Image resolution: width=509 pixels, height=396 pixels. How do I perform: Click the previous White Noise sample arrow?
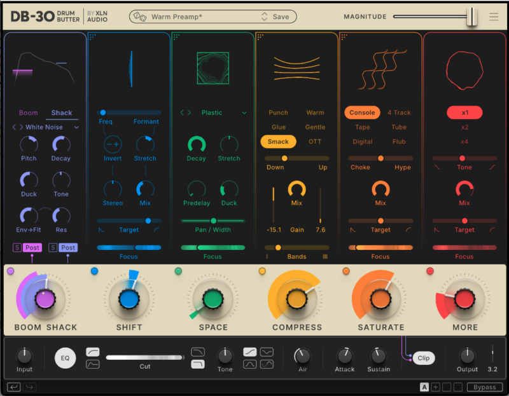(x=14, y=127)
